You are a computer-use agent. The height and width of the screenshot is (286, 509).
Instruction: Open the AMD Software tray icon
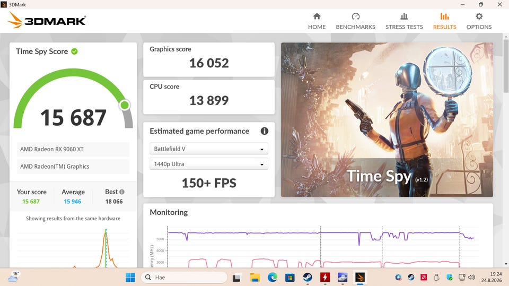[424, 277]
